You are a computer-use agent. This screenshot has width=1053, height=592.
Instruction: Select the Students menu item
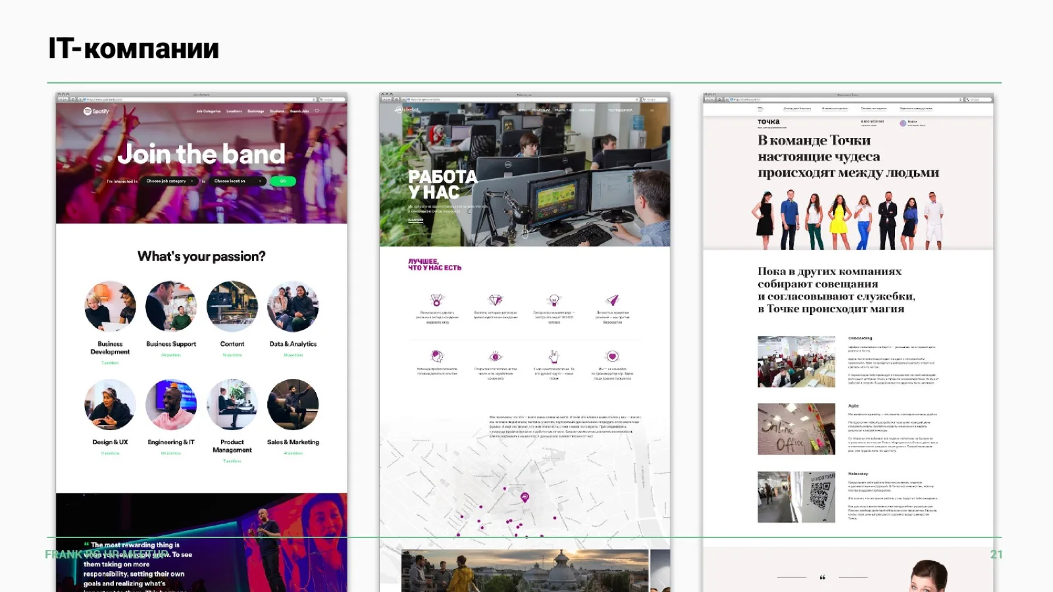pyautogui.click(x=277, y=111)
